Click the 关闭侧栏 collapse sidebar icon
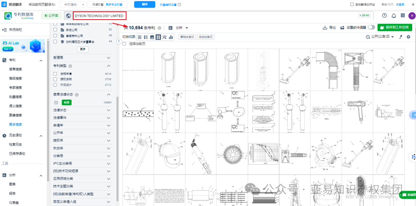Viewport: 416px width, 206px height. point(4,30)
